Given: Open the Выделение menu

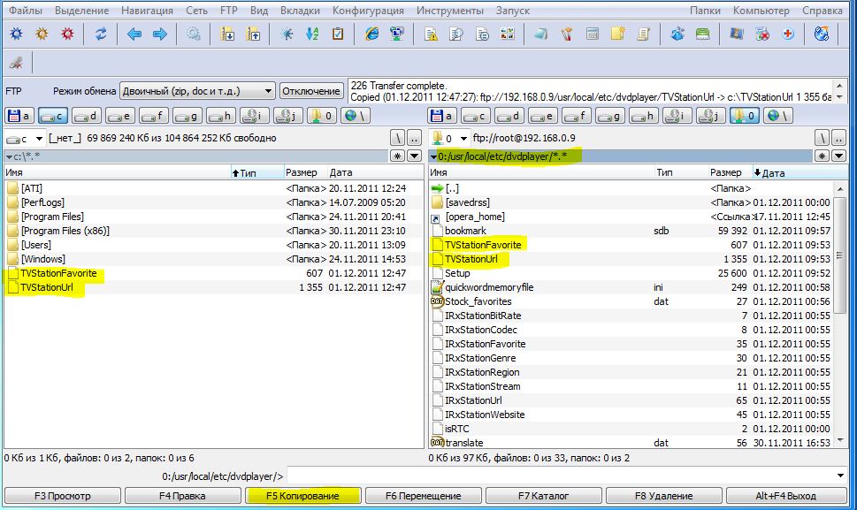Looking at the screenshot, I should (x=82, y=11).
